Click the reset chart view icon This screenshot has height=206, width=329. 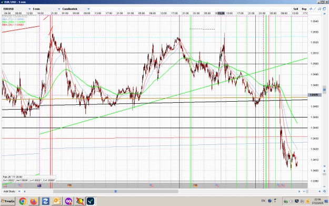pyautogui.click(x=324, y=191)
